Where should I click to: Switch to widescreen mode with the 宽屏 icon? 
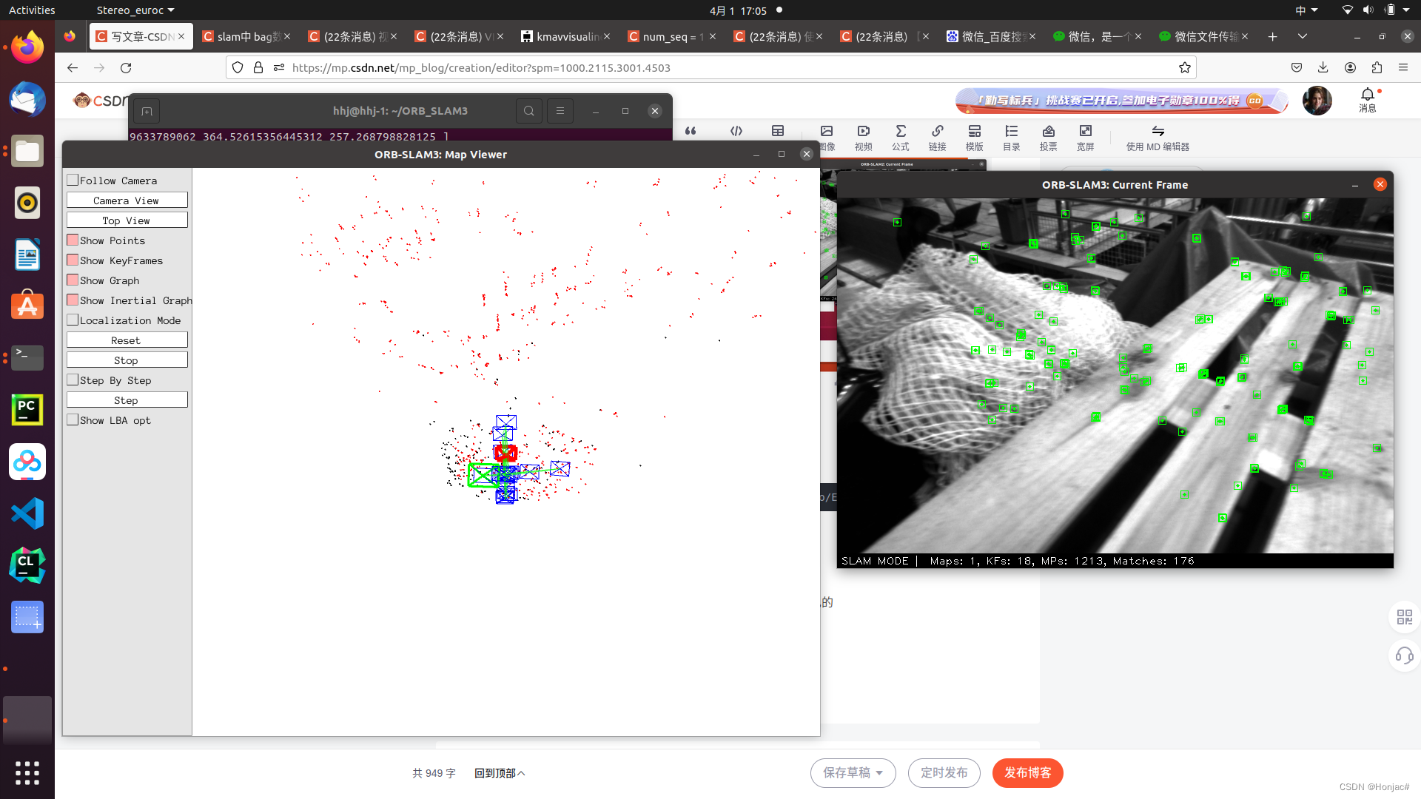pyautogui.click(x=1085, y=138)
